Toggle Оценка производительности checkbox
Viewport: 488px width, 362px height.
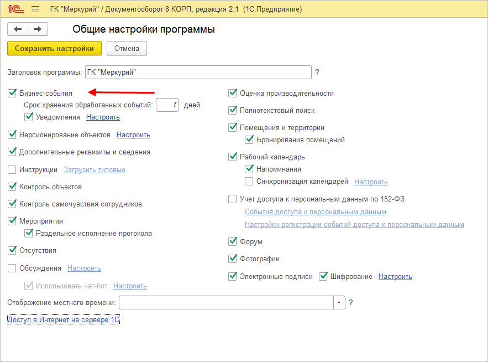233,93
